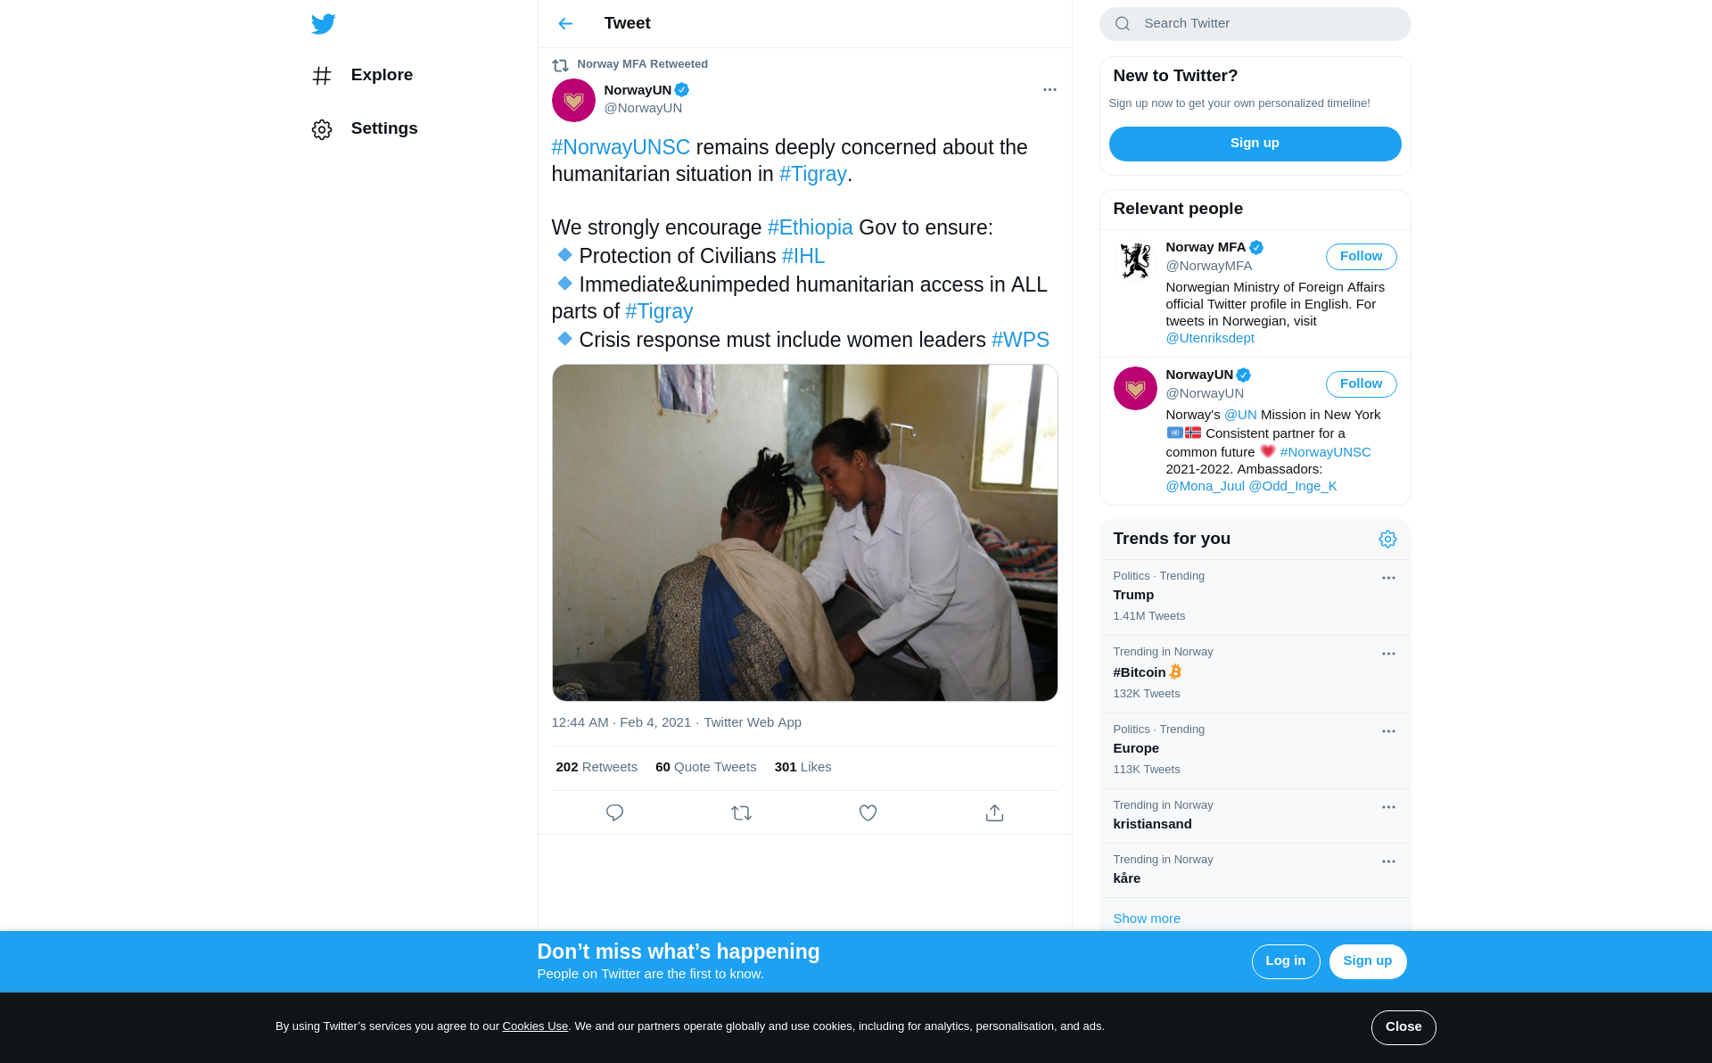Go back using the arrow icon
Viewport: 1712px width, 1063px height.
(x=565, y=24)
